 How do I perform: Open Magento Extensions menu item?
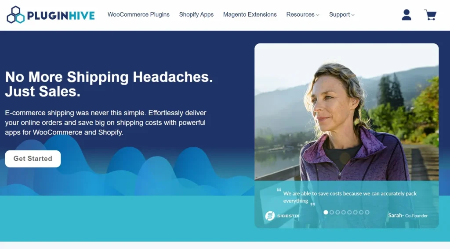coord(250,14)
